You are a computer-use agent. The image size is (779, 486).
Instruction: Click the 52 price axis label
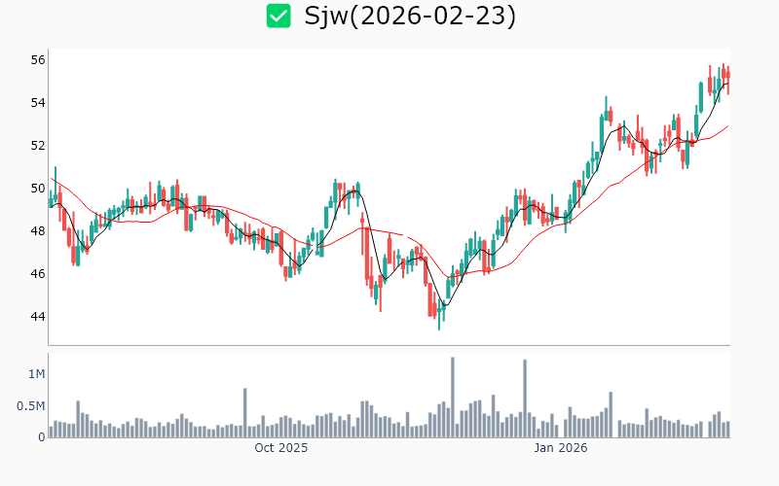pyautogui.click(x=37, y=145)
